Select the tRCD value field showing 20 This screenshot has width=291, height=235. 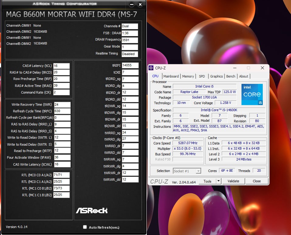61,72
